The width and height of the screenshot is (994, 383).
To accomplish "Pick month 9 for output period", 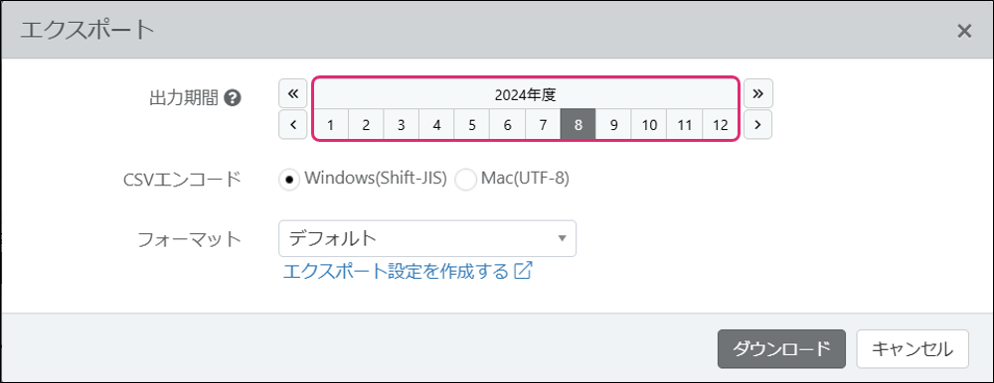I will tap(613, 125).
